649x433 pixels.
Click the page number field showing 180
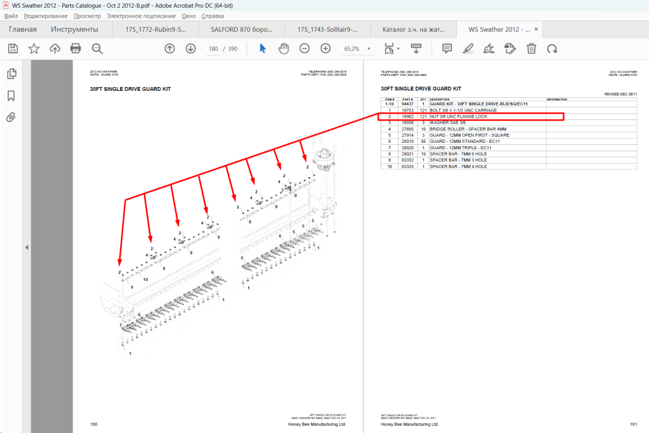coord(213,49)
